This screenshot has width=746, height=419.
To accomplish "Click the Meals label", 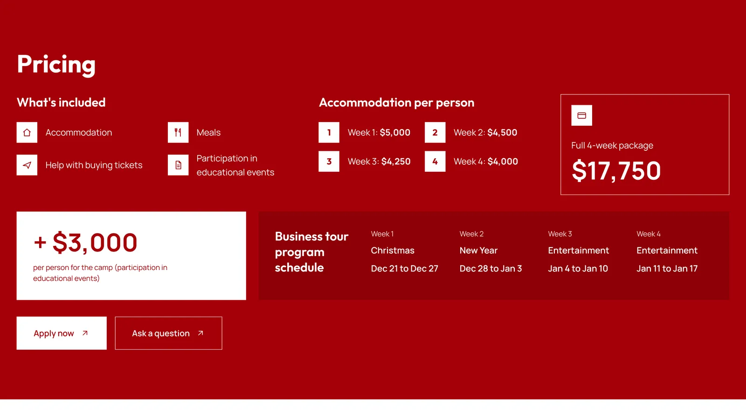I will tap(208, 133).
